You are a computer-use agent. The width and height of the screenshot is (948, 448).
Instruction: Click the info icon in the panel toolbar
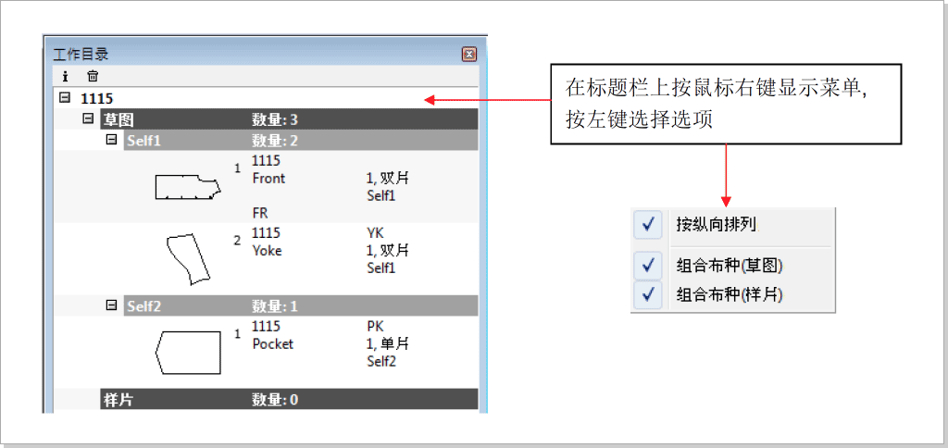65,76
